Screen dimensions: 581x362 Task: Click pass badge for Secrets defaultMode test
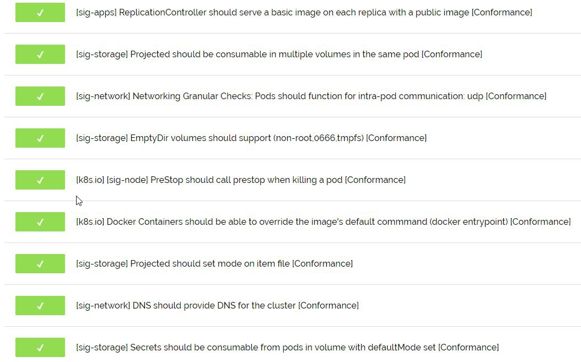click(x=40, y=348)
